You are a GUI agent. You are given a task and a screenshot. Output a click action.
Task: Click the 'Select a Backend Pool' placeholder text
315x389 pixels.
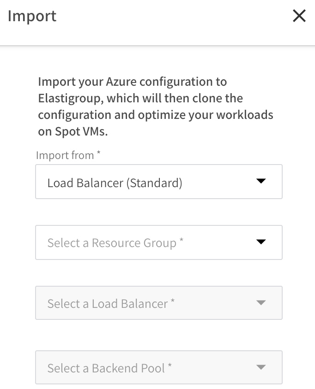(x=106, y=368)
